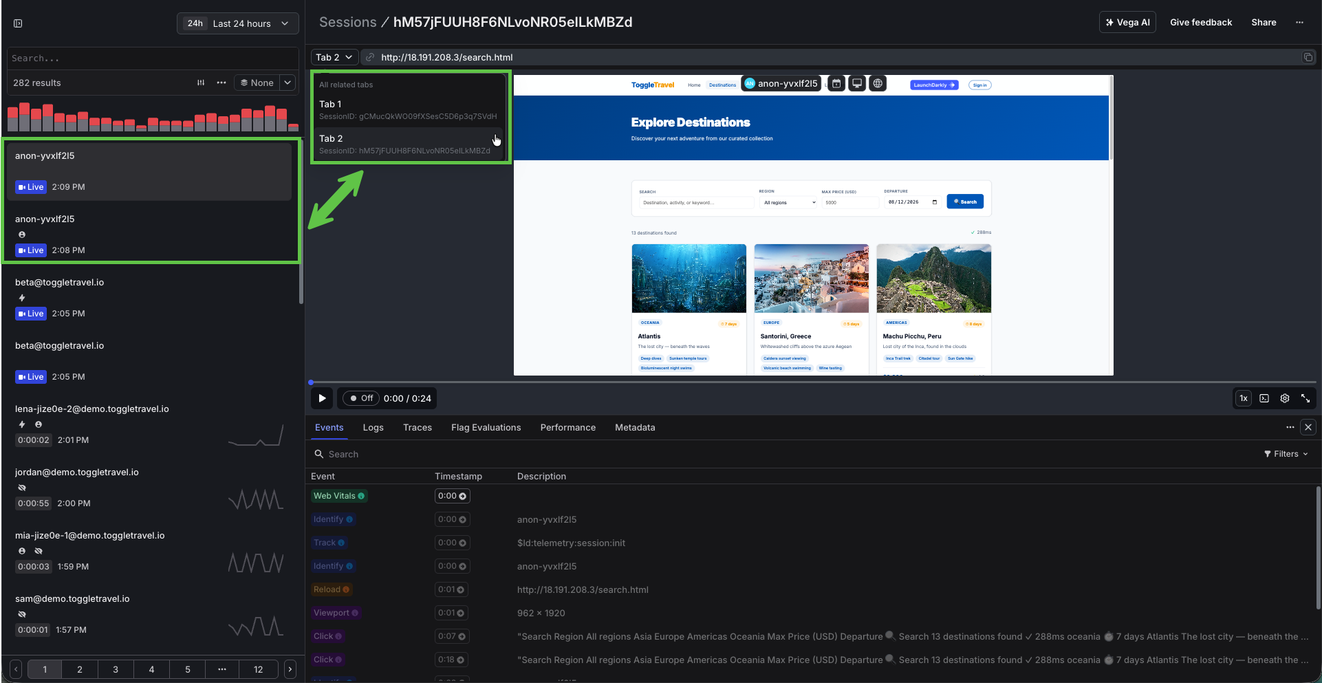Viewport: 1322px width, 683px height.
Task: Jump to Viewport event timestamp
Action: pyautogui.click(x=451, y=613)
